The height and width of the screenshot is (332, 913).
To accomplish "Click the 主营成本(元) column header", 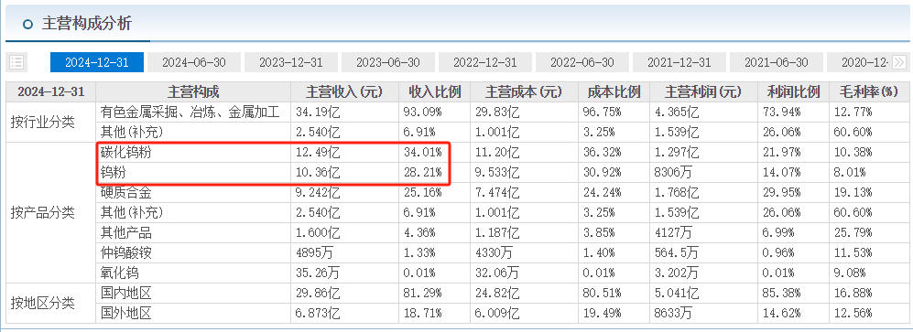I will pyautogui.click(x=524, y=91).
